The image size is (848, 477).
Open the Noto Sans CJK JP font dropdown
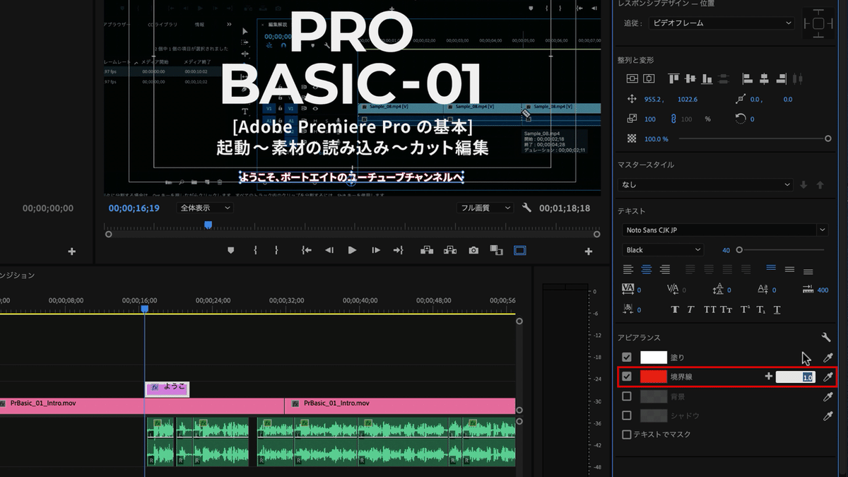pyautogui.click(x=726, y=230)
